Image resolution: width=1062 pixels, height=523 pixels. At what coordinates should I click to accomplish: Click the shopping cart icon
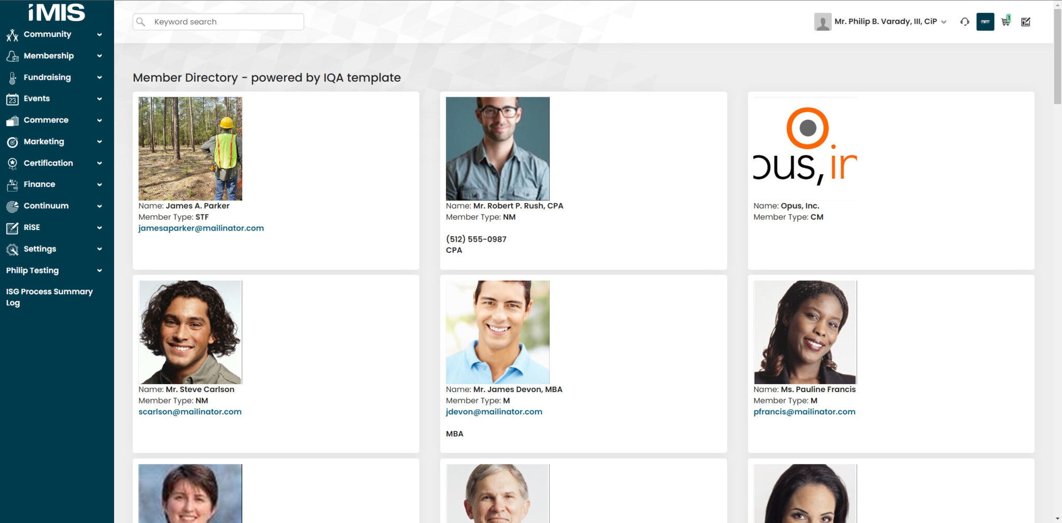click(x=1005, y=21)
